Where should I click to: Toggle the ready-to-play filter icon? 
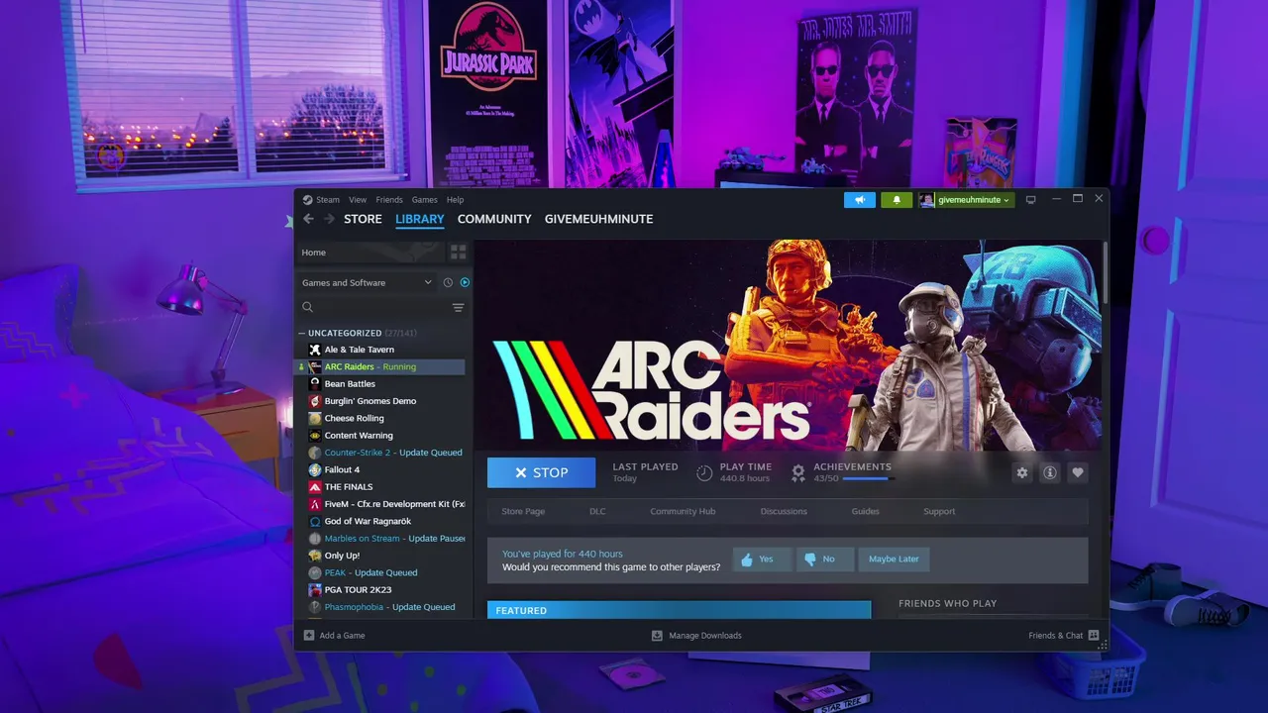465,282
